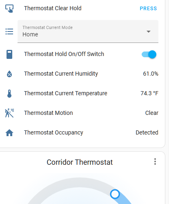Click the motion sensor walking icon
This screenshot has height=204, width=169.
click(x=9, y=113)
